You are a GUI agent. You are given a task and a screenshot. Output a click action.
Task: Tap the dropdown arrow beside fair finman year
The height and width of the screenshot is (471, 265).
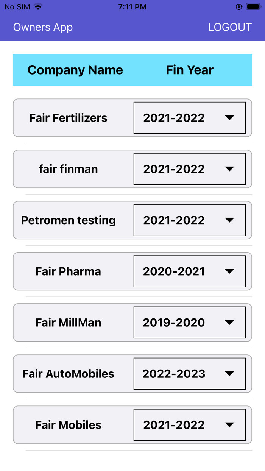[230, 169]
